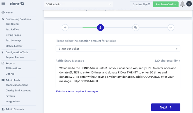Click the Reports chart icon
Image resolution: width=193 pixels, height=113 pixels.
pyautogui.click(x=3, y=63)
